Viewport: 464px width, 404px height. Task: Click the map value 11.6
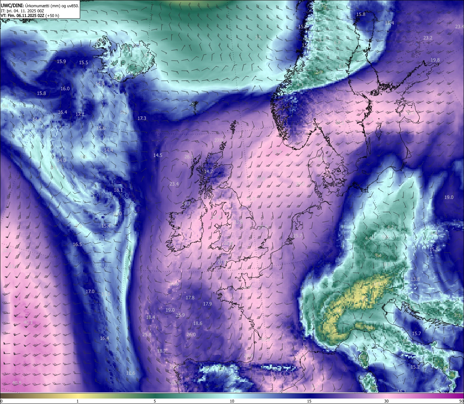click(x=130, y=373)
